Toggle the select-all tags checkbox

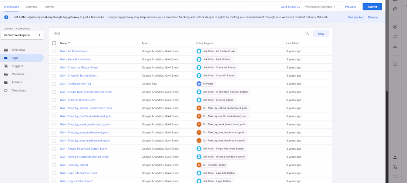coord(54,43)
